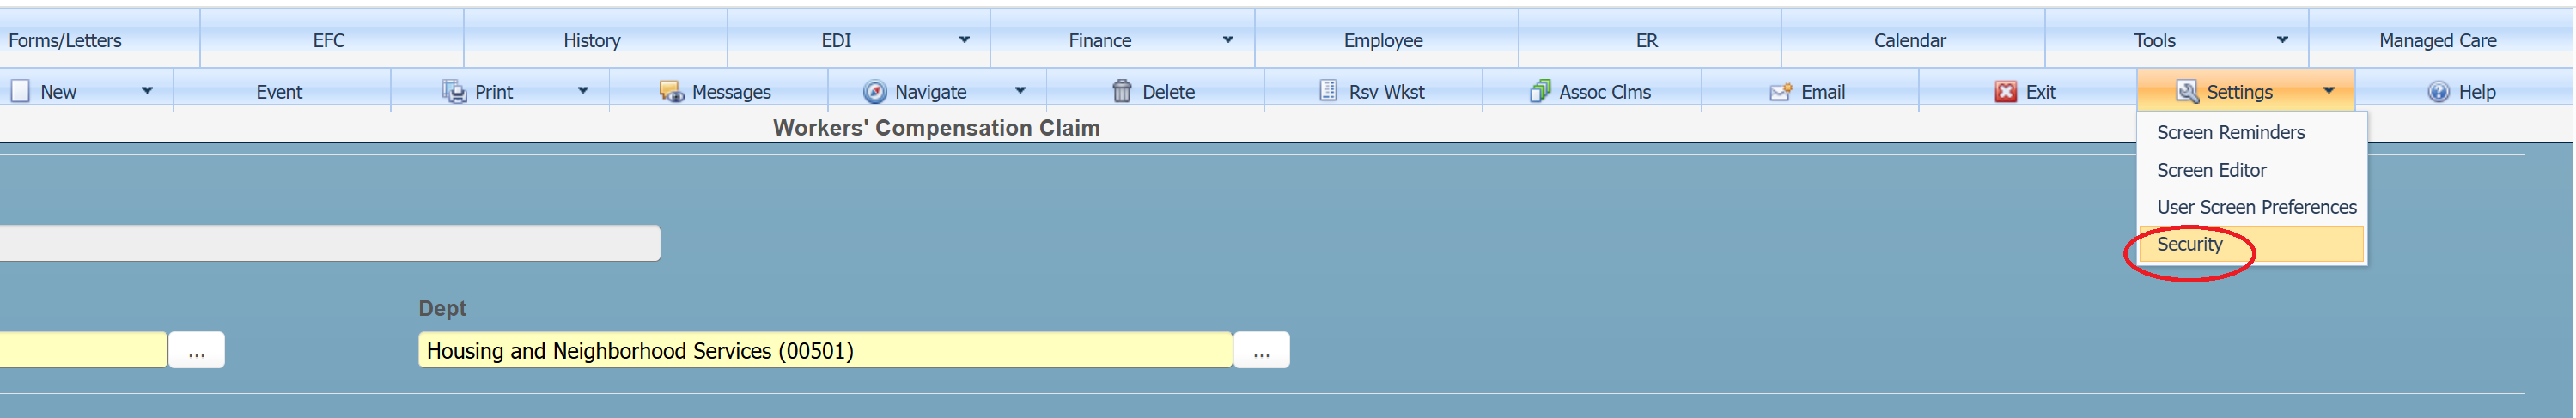2576x418 pixels.
Task: Click the ellipsis button beside Dept field
Action: (x=1261, y=351)
